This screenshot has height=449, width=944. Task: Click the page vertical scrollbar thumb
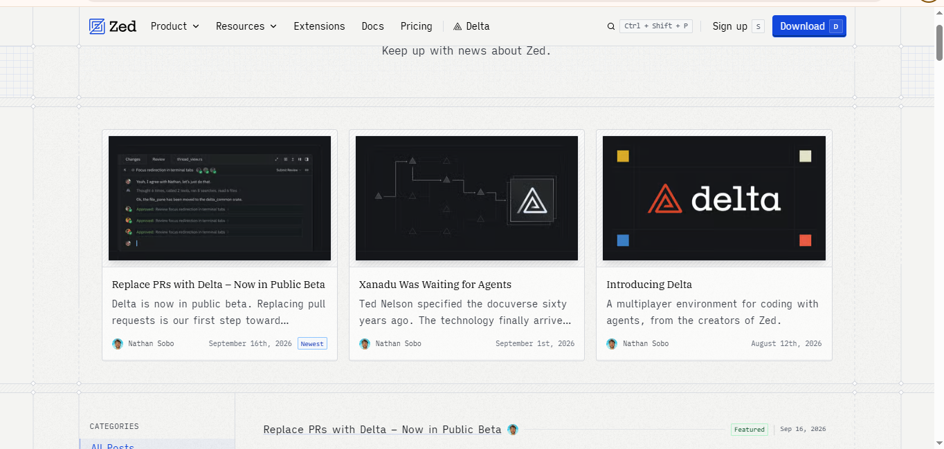pyautogui.click(x=939, y=42)
